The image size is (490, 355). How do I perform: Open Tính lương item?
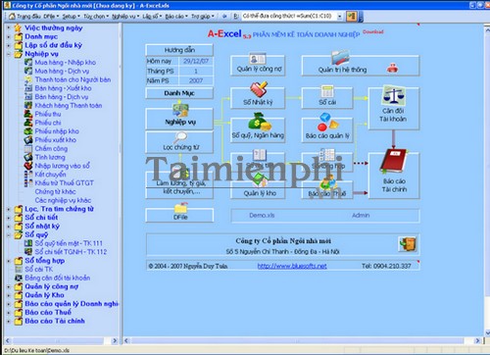point(50,157)
